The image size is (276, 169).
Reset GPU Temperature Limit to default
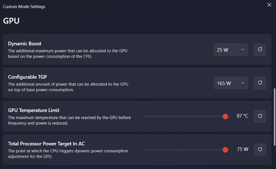260,116
